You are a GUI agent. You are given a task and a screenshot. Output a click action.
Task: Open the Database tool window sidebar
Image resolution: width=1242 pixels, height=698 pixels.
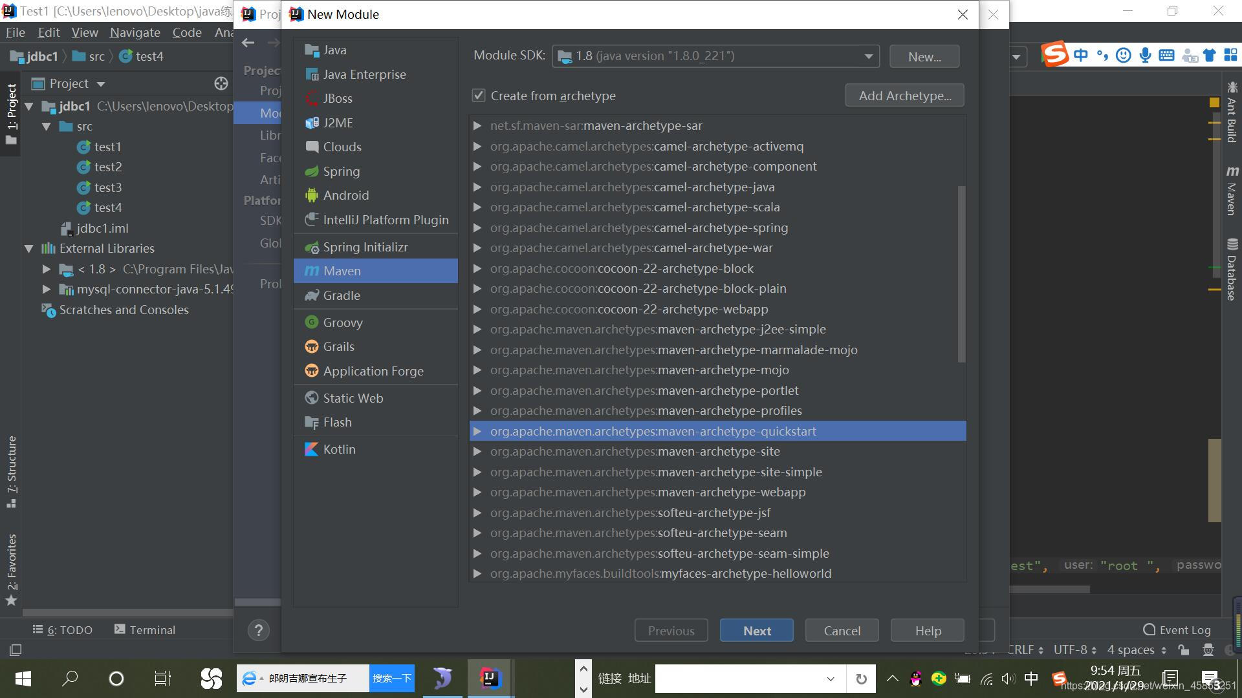[x=1232, y=270]
